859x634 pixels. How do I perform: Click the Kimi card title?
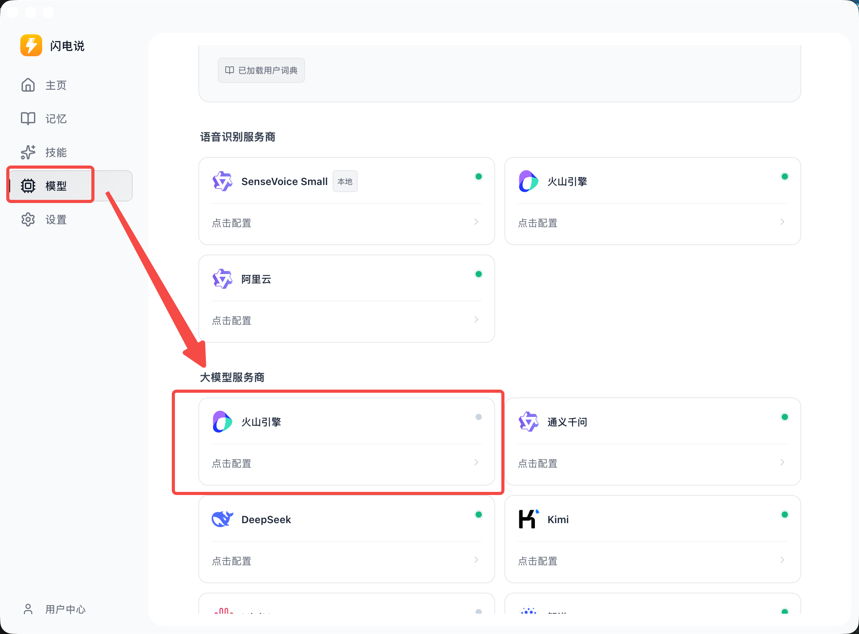[x=558, y=520]
